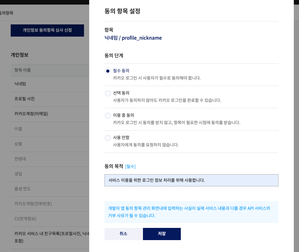This screenshot has height=252, width=299.
Task: Click the 개인정보 section heading
Action: [20, 55]
